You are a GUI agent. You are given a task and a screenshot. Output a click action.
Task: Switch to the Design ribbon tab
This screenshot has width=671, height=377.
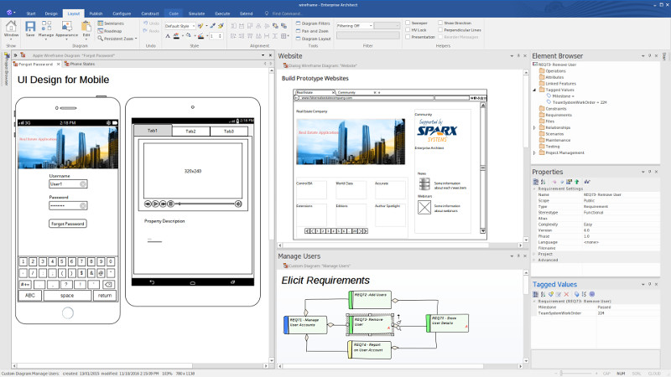click(51, 14)
